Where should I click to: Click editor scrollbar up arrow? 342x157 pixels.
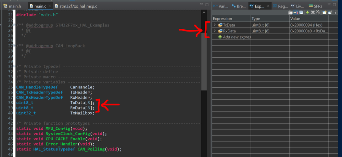pyautogui.click(x=204, y=13)
